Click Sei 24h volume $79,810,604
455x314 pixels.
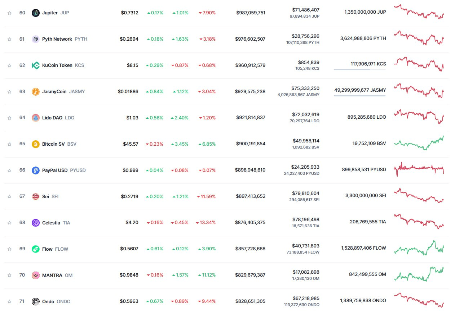[x=305, y=194]
